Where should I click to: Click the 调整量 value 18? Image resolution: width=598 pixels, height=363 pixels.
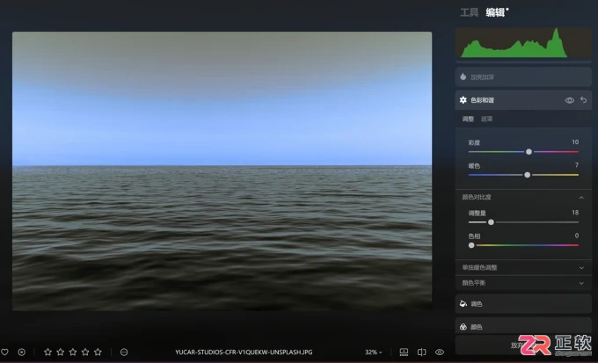pyautogui.click(x=575, y=213)
